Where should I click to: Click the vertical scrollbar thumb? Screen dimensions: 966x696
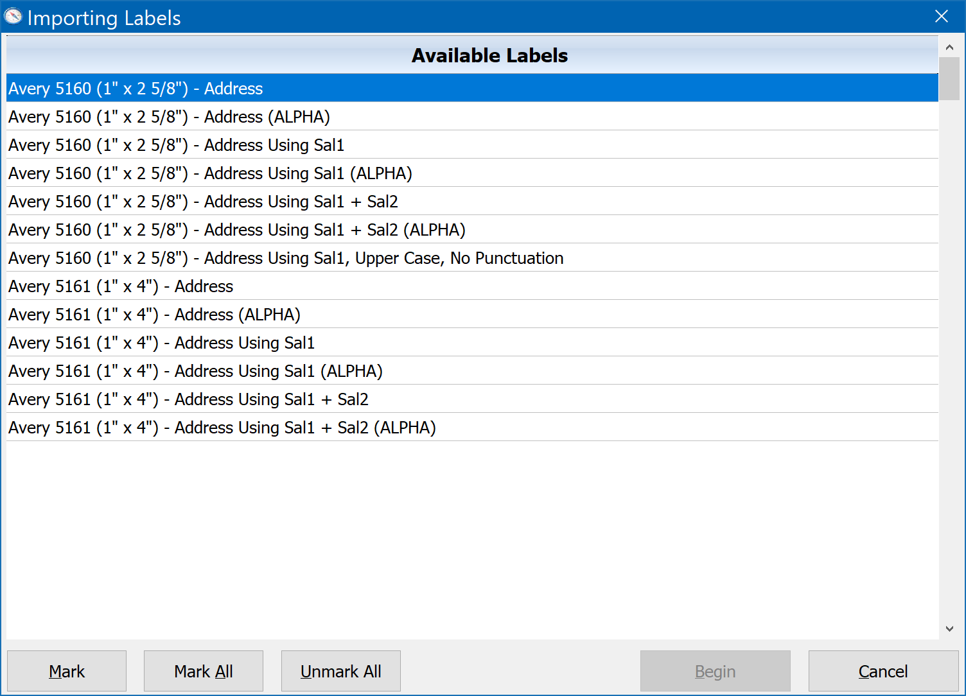(x=949, y=79)
